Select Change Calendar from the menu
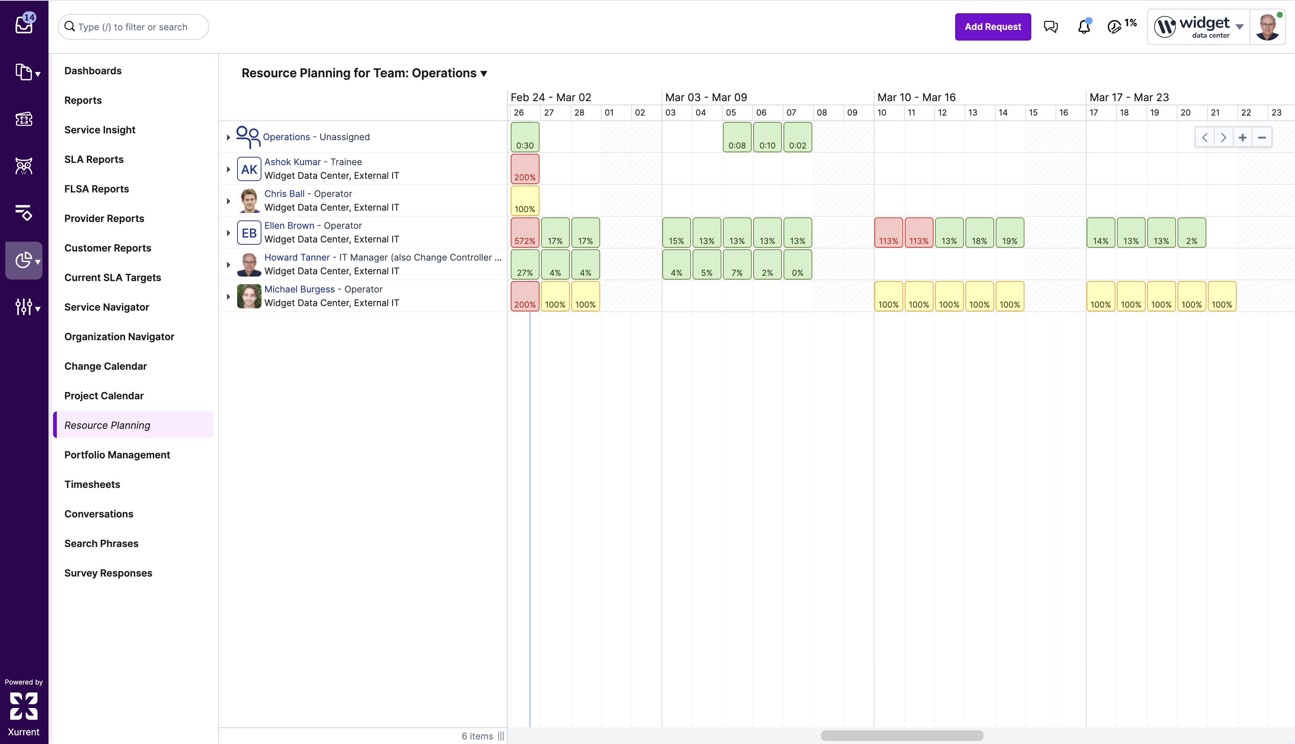The width and height of the screenshot is (1295, 744). (105, 366)
